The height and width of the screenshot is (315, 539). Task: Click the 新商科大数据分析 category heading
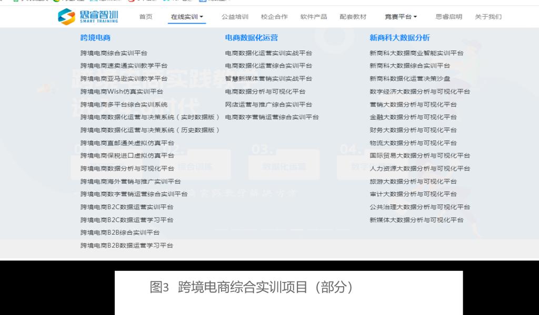(x=400, y=38)
